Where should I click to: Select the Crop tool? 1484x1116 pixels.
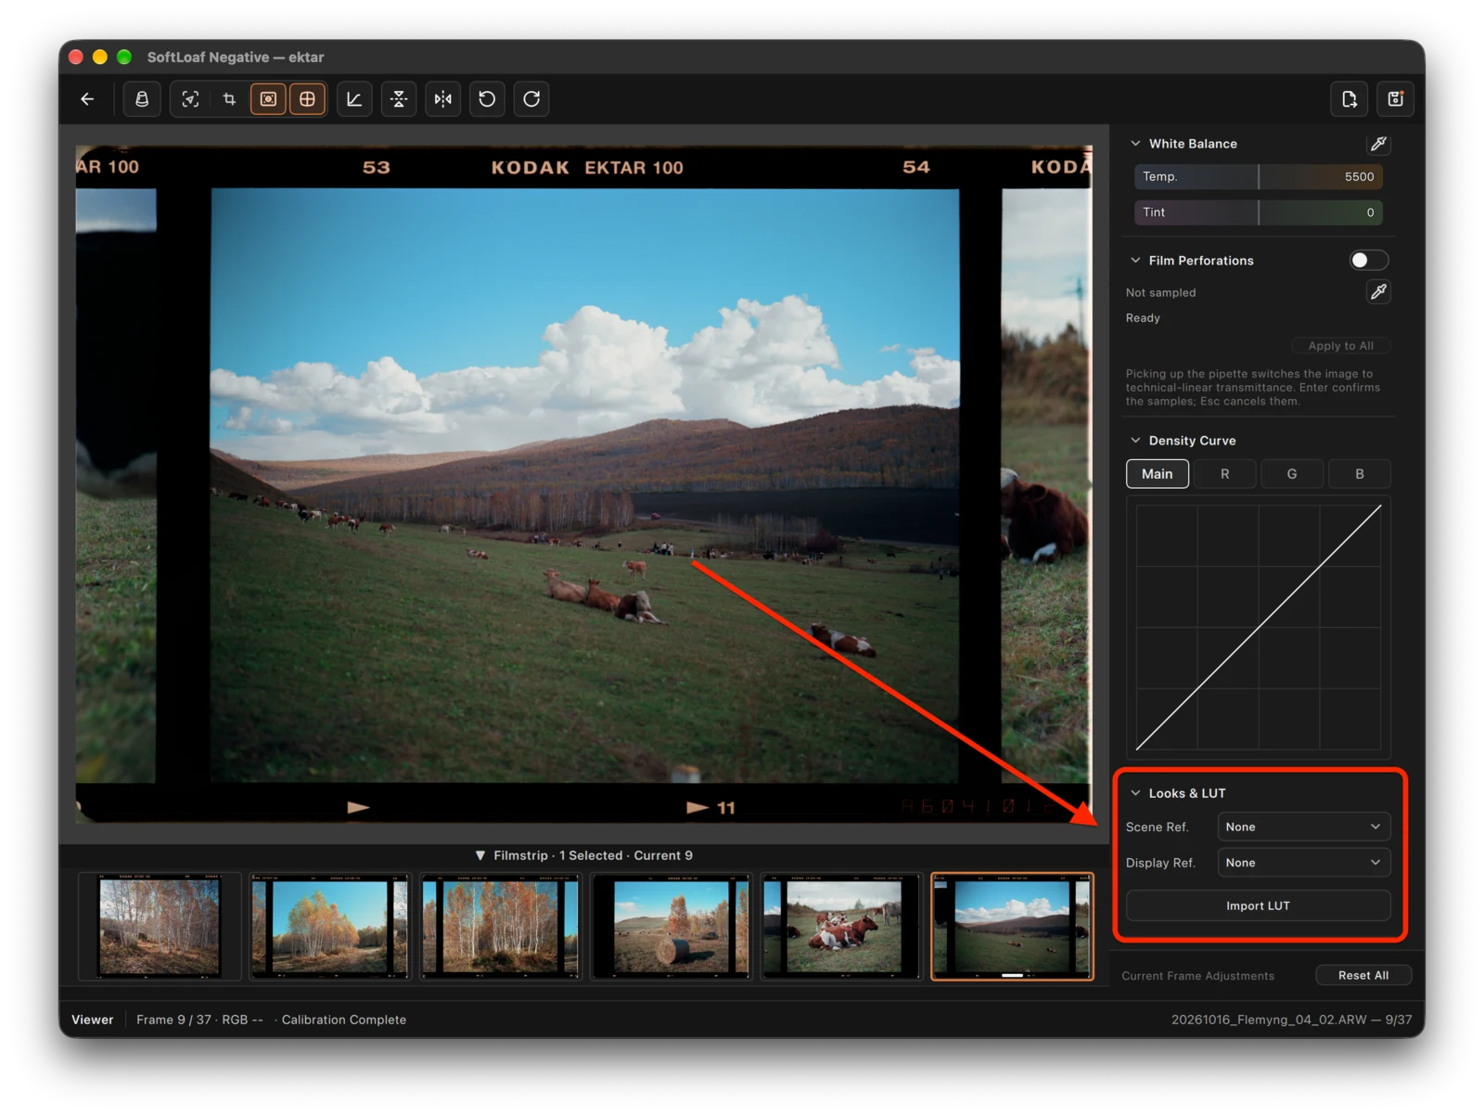[229, 99]
